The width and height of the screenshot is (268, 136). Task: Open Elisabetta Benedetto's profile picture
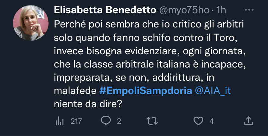[28, 23]
